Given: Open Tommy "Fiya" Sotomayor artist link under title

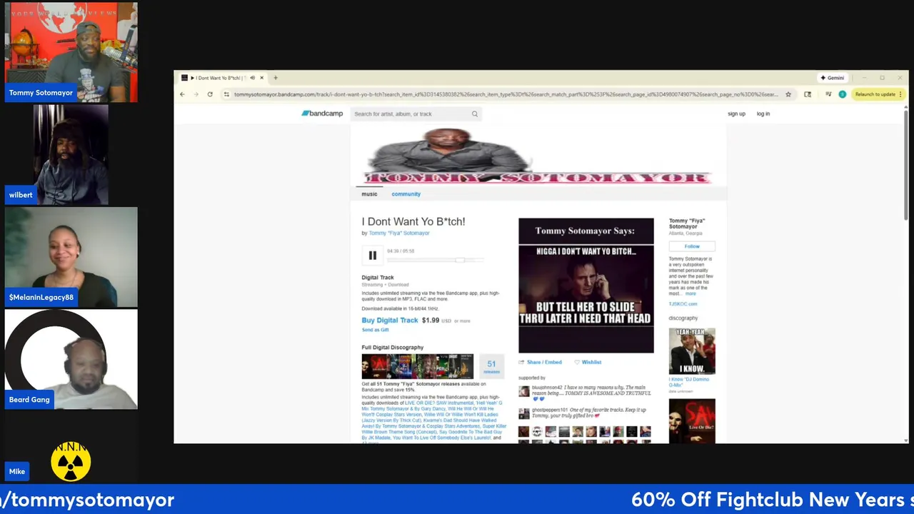Looking at the screenshot, I should (399, 233).
